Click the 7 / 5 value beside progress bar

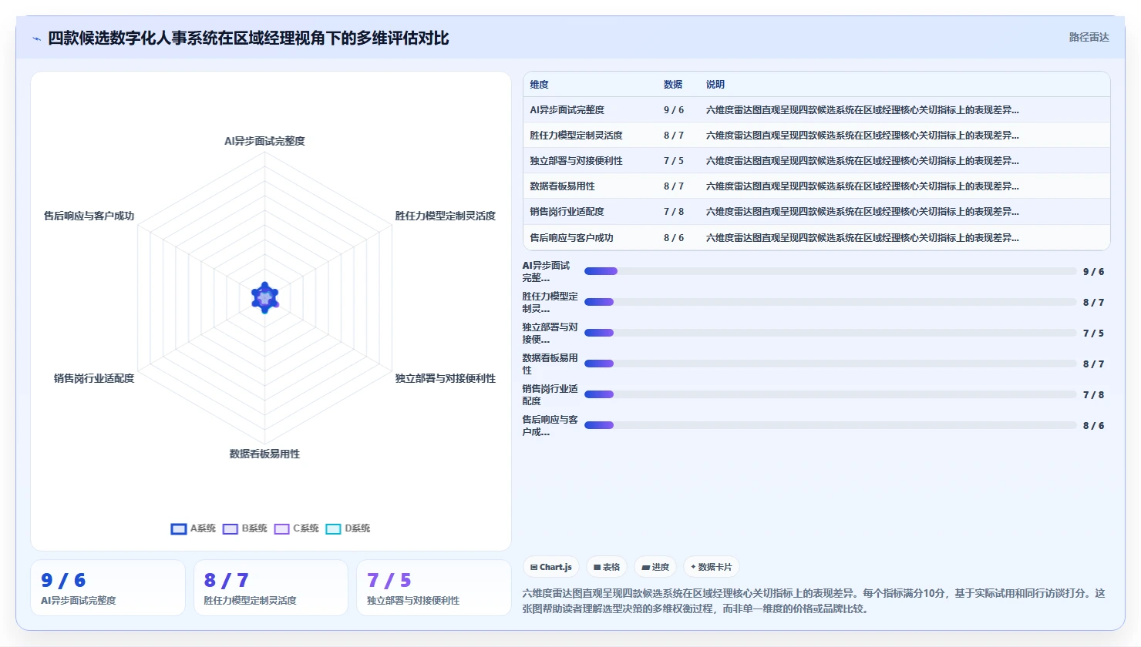click(1093, 333)
